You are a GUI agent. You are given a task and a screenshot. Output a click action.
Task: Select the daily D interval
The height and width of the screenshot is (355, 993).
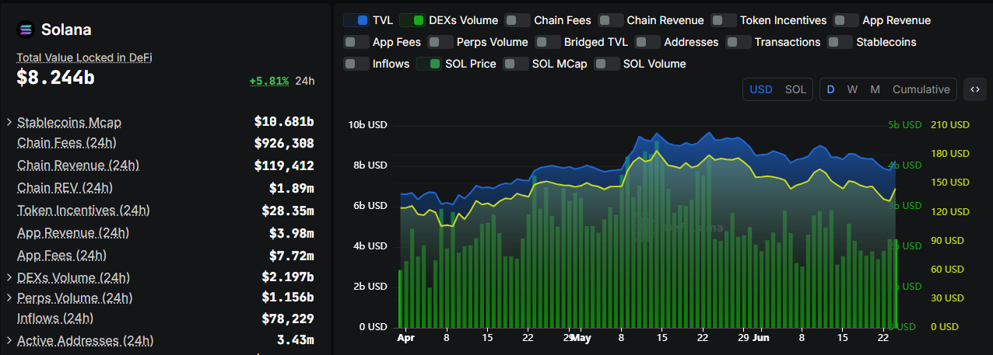click(830, 89)
